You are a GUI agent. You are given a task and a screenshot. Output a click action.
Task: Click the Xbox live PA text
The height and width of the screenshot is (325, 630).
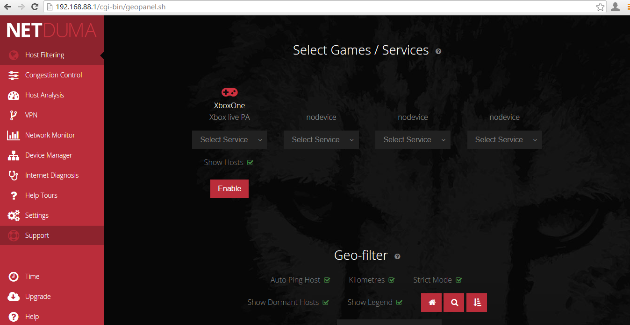(x=229, y=118)
